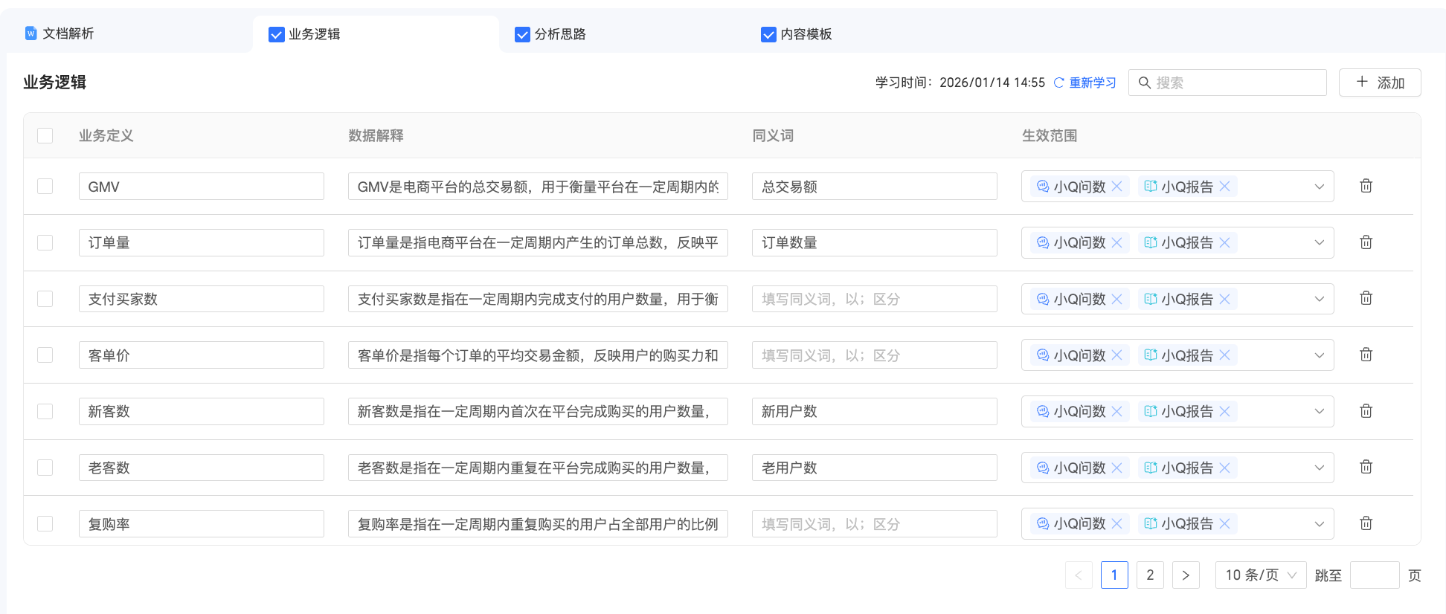Image resolution: width=1446 pixels, height=614 pixels.
Task: Uncheck the 业务逻辑 tab checkbox
Action: (277, 34)
